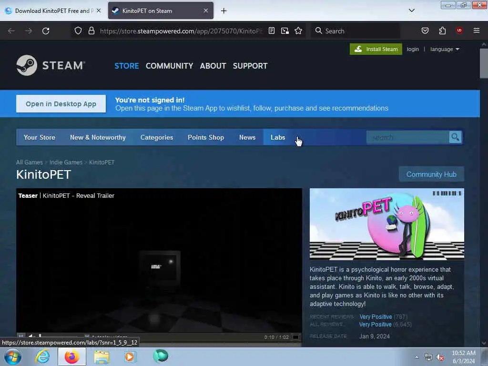Screen dimensions: 488x366
Task: Click the 0:10 / 1:02 video time
Action: coord(276,337)
